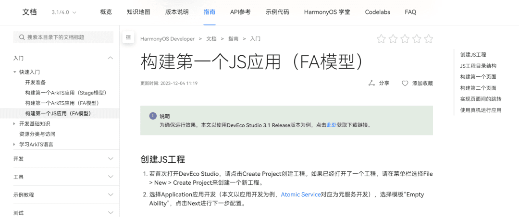Click the heart icon to 添加收藏
The image size is (519, 217).
coord(405,83)
